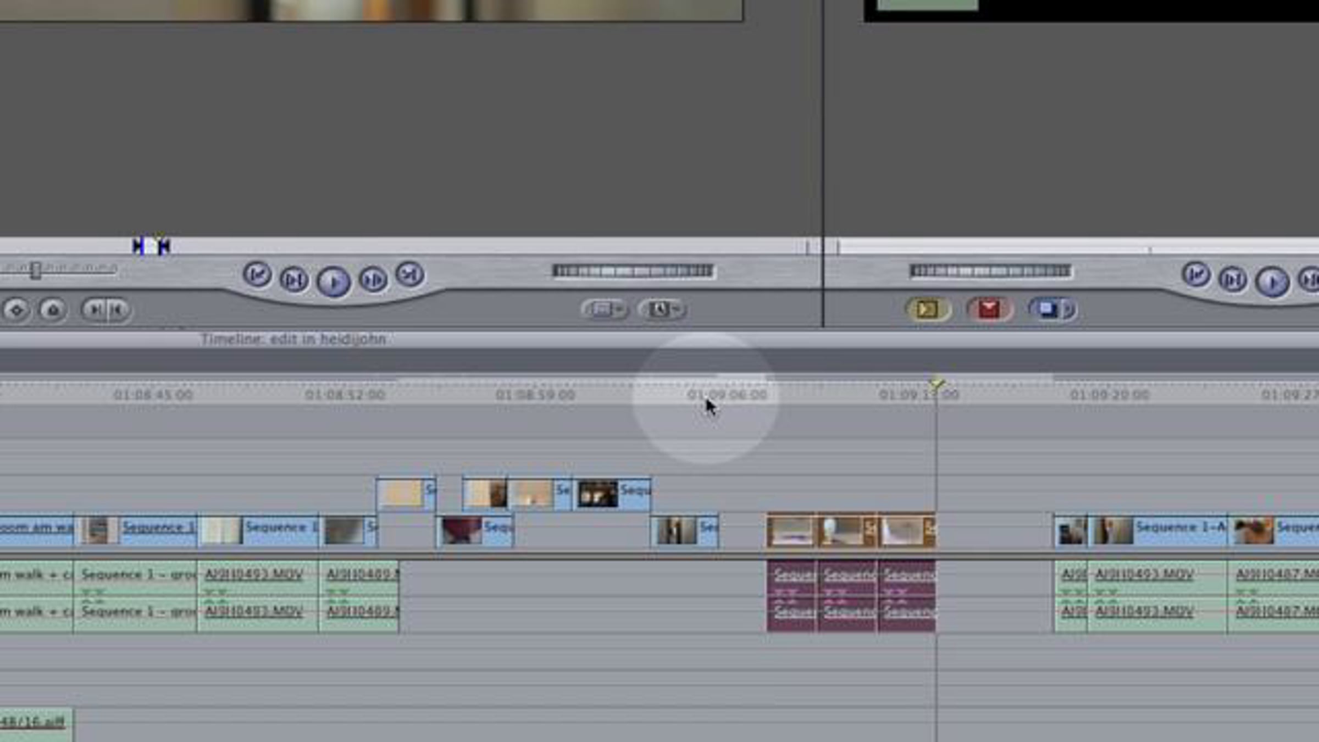Click the yellow Insert edit button
This screenshot has height=742, width=1319.
[928, 309]
